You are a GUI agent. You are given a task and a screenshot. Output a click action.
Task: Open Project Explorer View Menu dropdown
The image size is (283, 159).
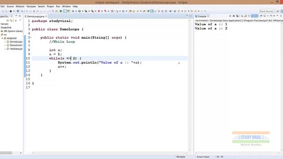pos(20,20)
